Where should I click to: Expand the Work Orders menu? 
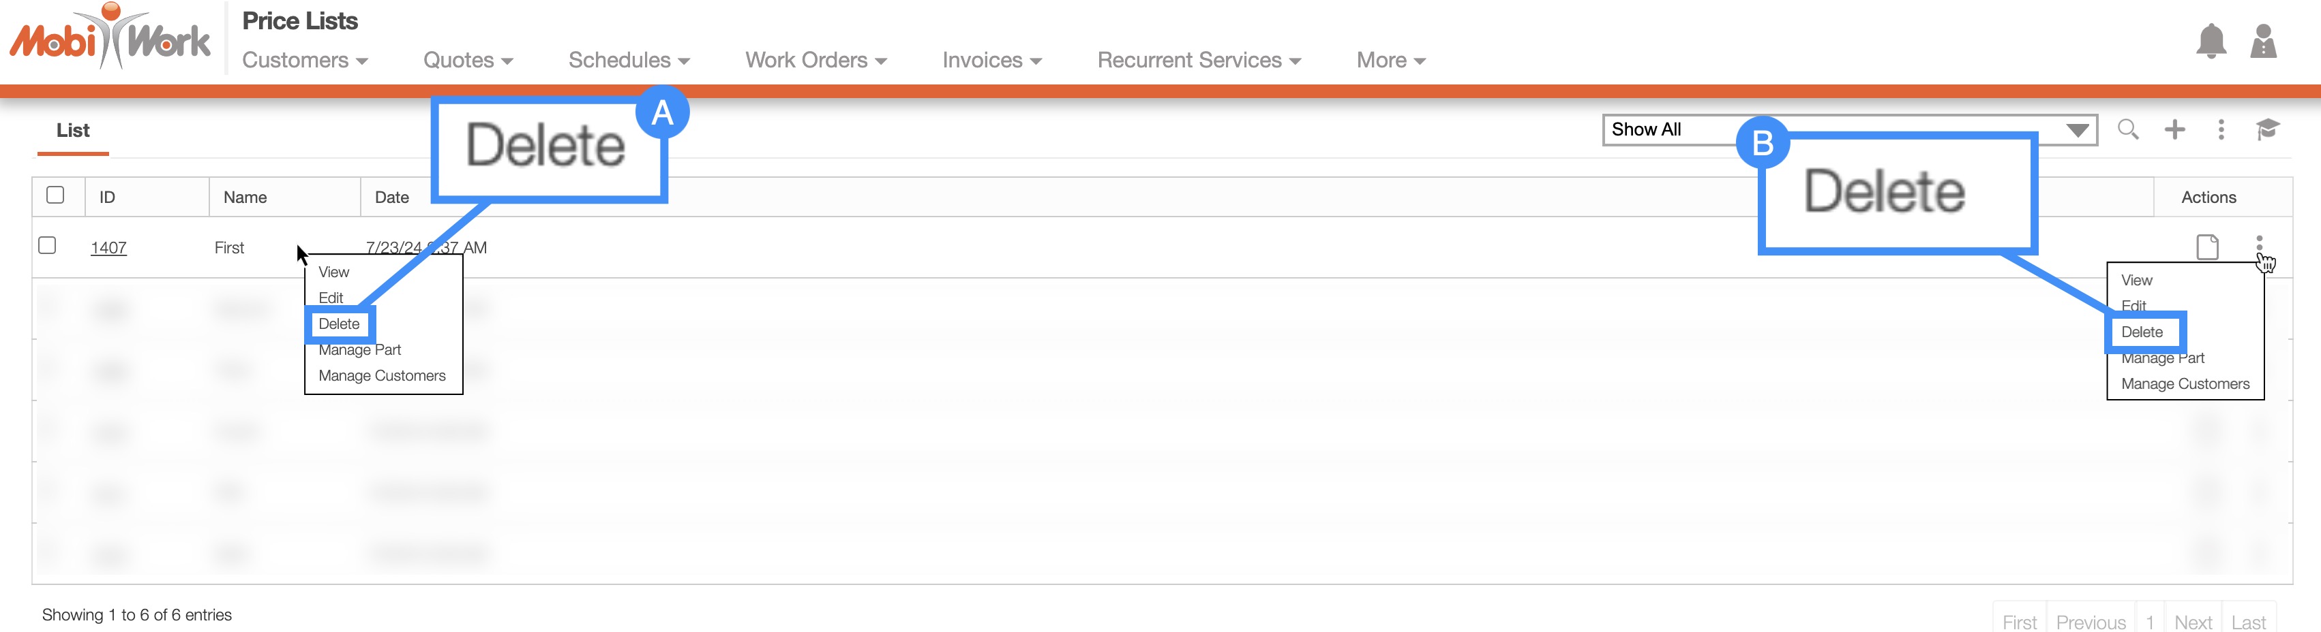(815, 61)
